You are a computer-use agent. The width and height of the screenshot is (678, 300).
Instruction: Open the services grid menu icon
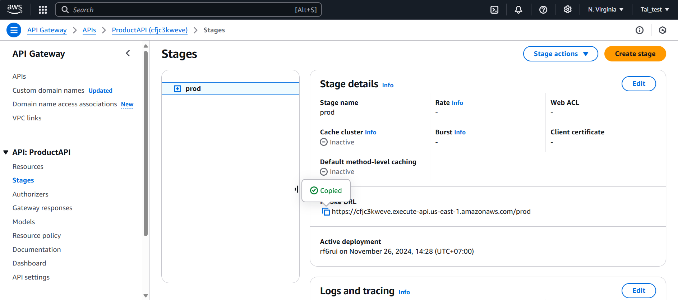[x=43, y=10]
